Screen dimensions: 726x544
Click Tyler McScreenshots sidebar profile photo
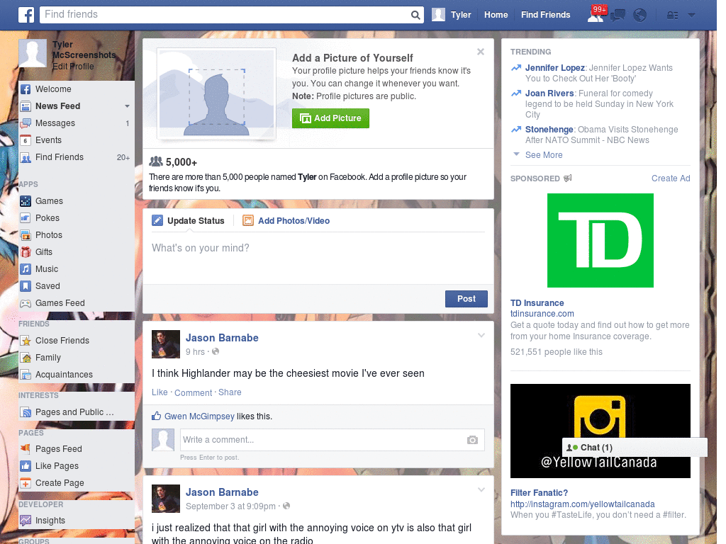[33, 53]
